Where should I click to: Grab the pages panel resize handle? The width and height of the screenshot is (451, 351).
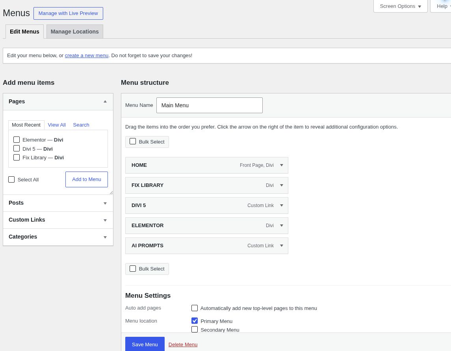tap(111, 192)
